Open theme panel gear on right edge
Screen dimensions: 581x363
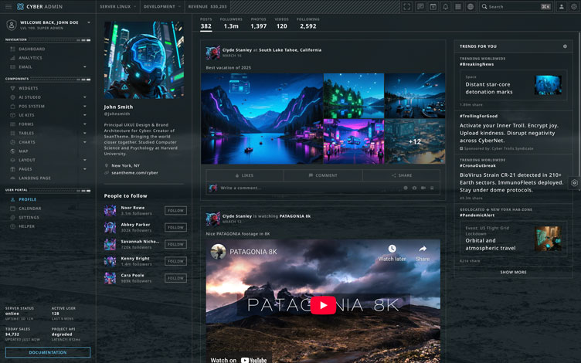pyautogui.click(x=574, y=183)
